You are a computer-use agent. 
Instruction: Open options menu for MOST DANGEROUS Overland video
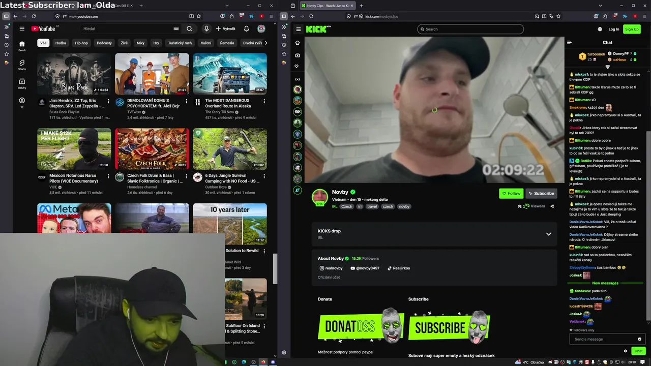[264, 101]
